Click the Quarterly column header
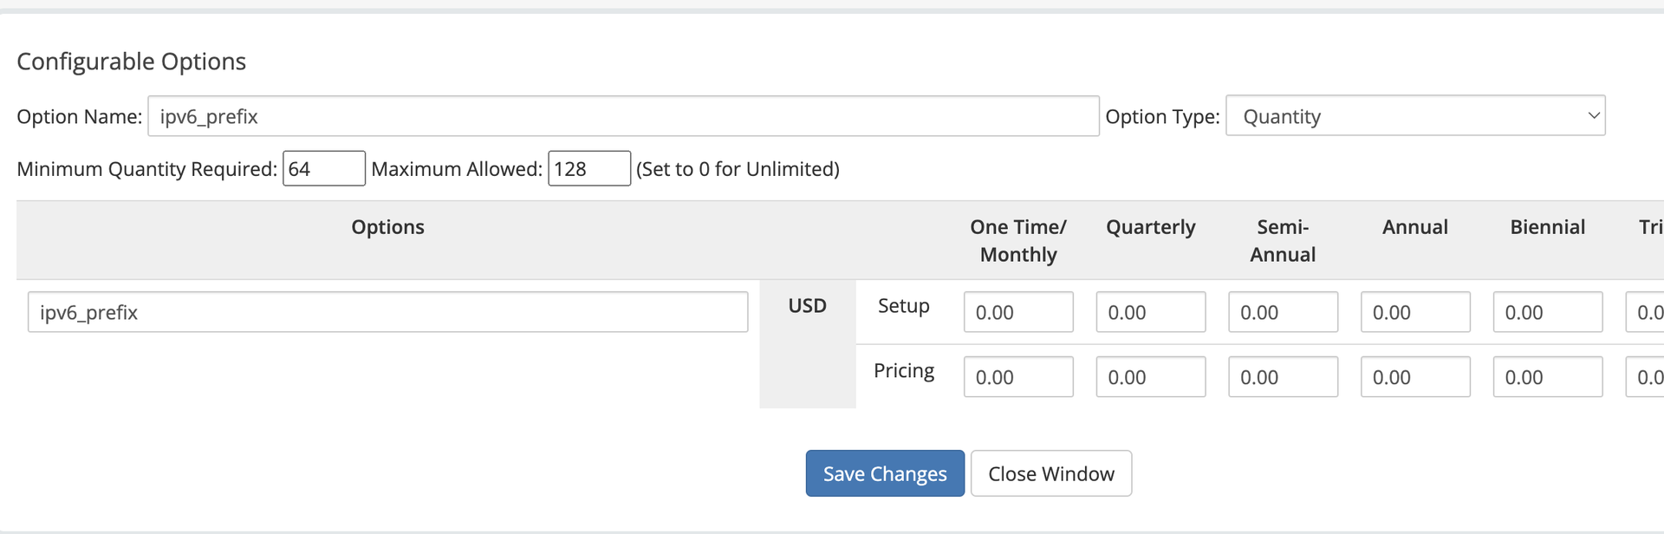Viewport: 1664px width, 534px height. 1151,227
